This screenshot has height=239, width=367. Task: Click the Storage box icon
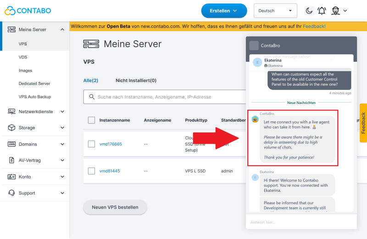pos(11,128)
